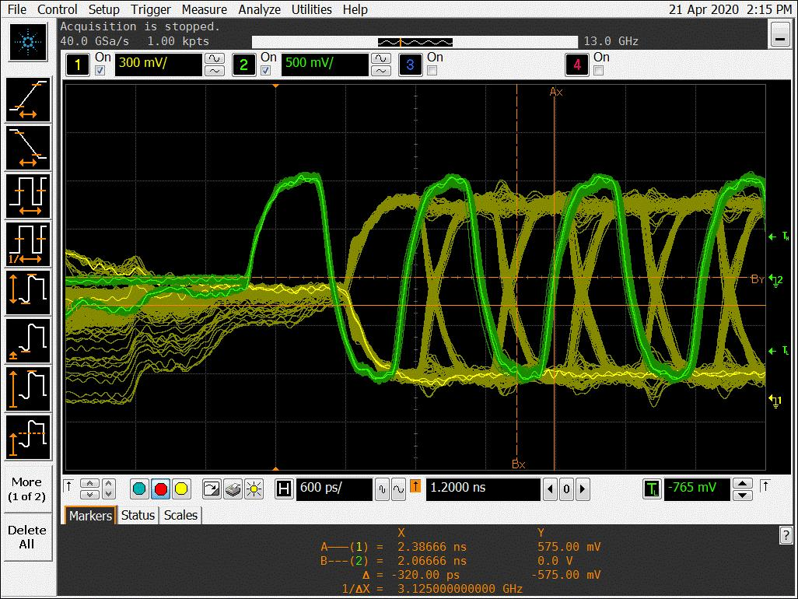
Task: Enable channel 4 On checkbox
Action: (599, 71)
